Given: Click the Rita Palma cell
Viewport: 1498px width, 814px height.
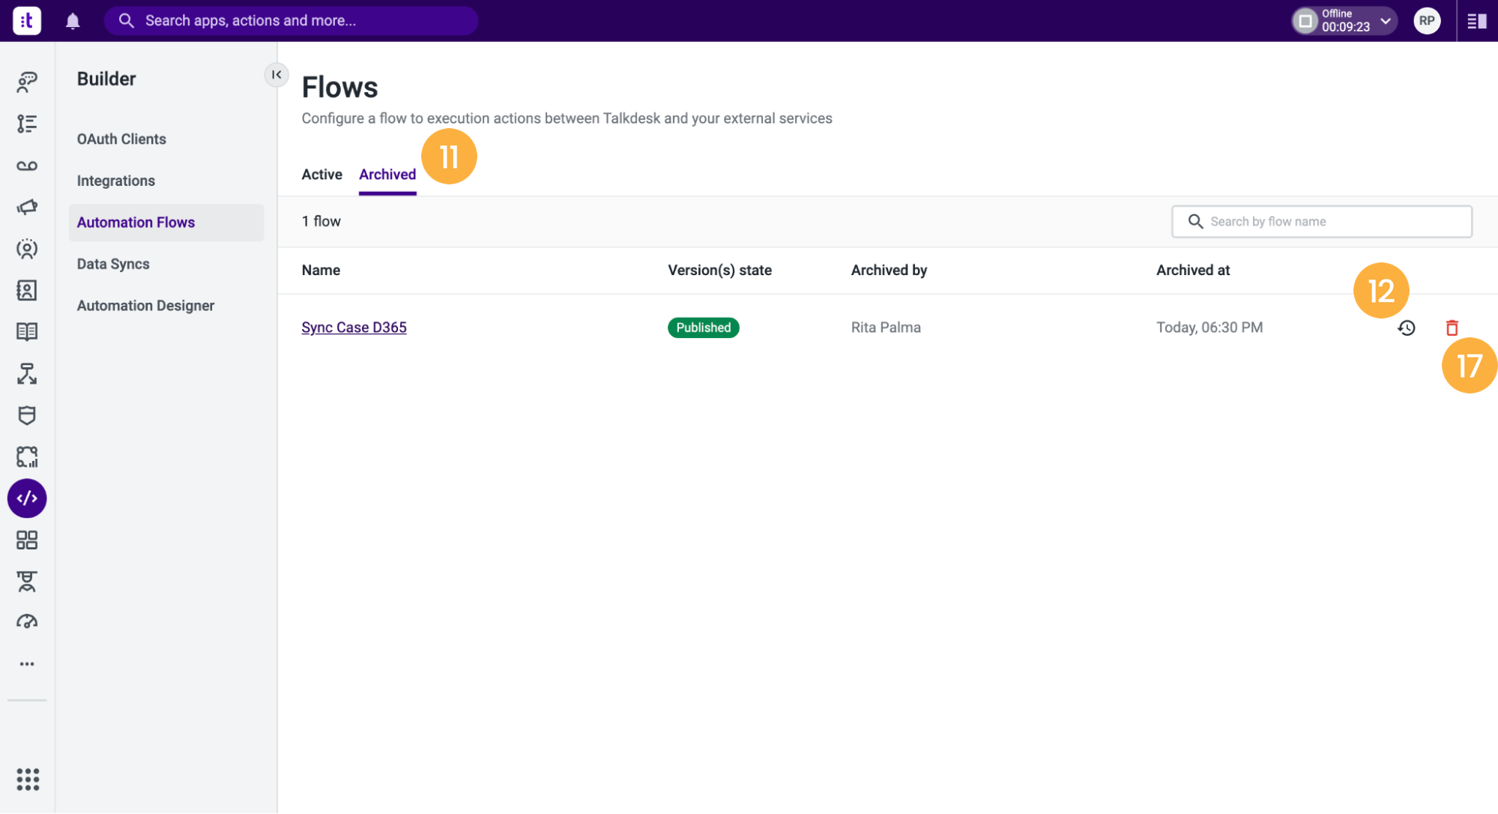Looking at the screenshot, I should tap(886, 328).
